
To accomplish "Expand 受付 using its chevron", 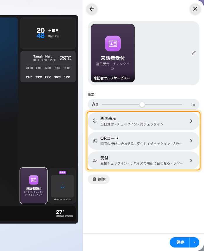I will (x=191, y=161).
